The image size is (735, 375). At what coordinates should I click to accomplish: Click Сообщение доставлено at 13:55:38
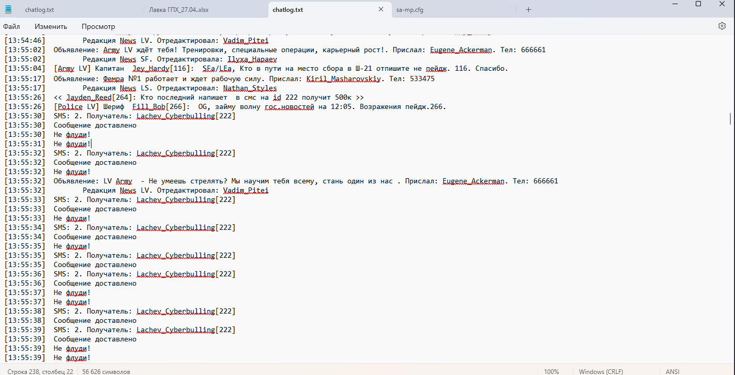(x=95, y=321)
